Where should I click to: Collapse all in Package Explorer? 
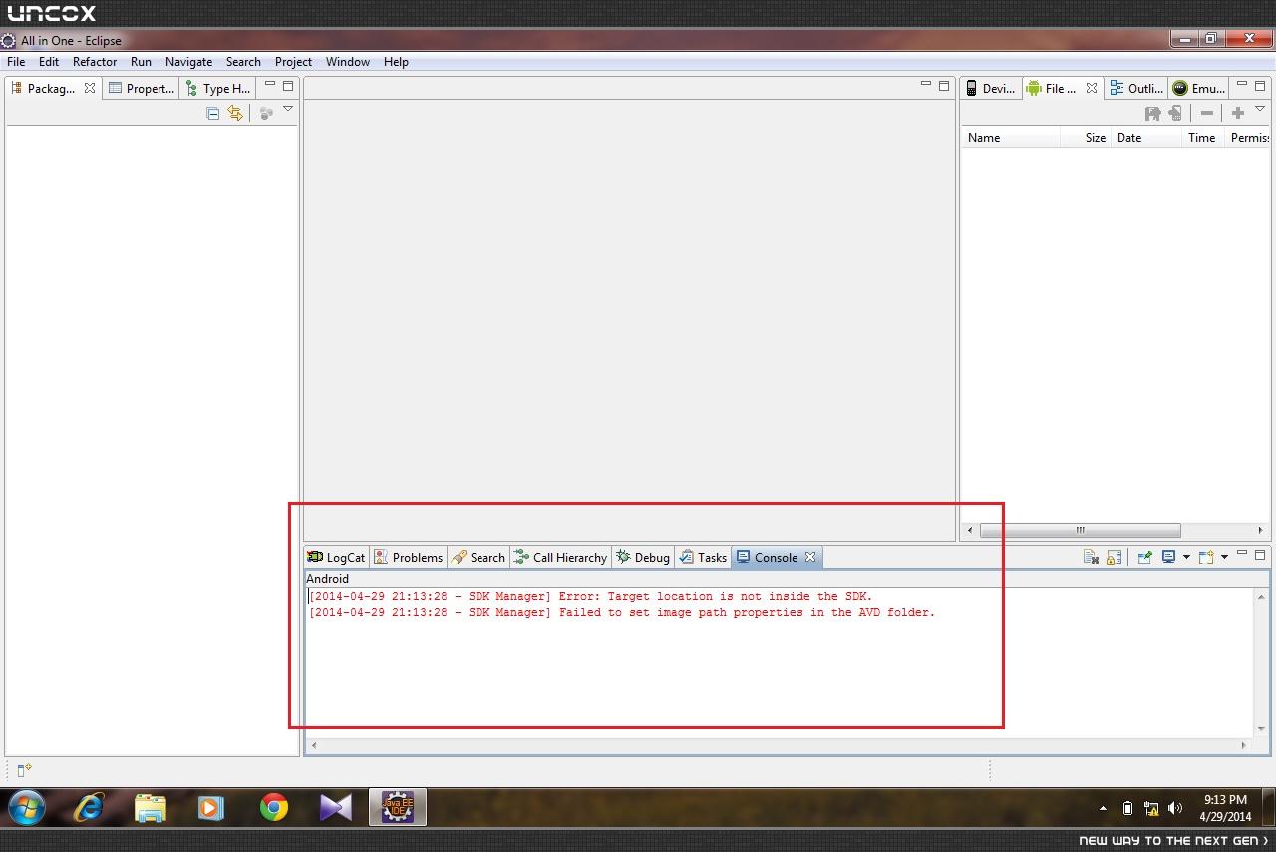click(213, 113)
